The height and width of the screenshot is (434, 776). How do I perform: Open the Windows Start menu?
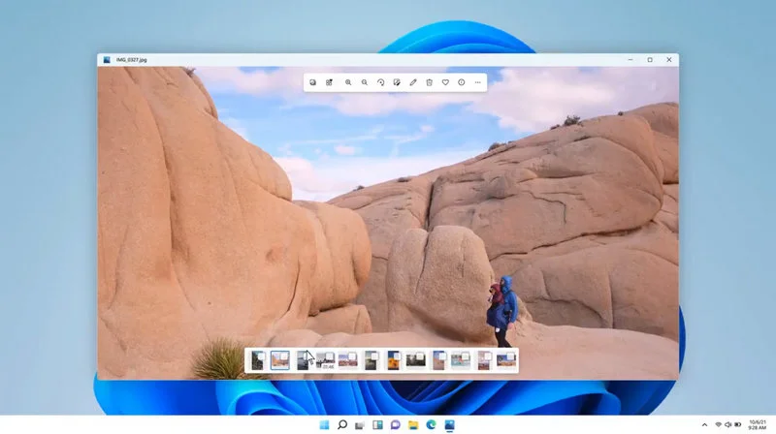(x=324, y=425)
